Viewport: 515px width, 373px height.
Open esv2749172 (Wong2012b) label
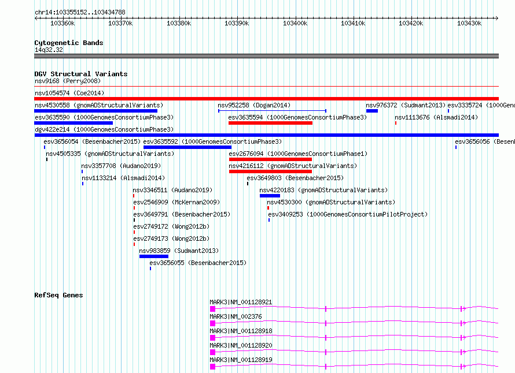(x=171, y=226)
